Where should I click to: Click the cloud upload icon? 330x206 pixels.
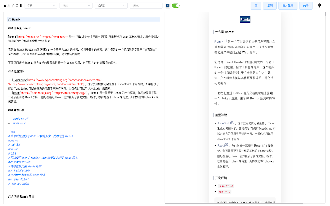tap(5, 6)
